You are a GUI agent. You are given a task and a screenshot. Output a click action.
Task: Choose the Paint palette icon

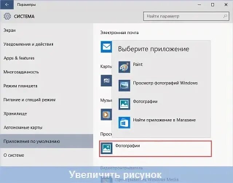click(x=124, y=67)
